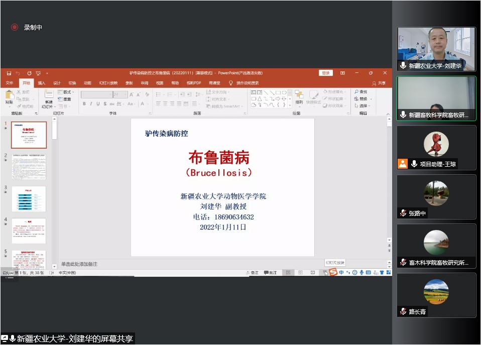Viewport: 481px width, 345px height.
Task: Unmute 张路中's microphone
Action: point(403,213)
